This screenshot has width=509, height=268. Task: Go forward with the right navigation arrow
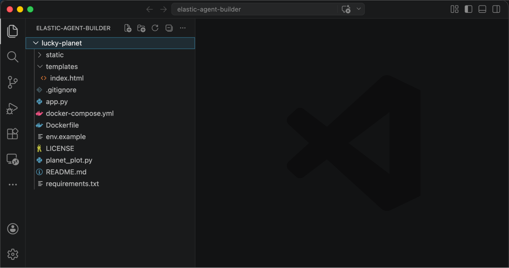pyautogui.click(x=163, y=9)
